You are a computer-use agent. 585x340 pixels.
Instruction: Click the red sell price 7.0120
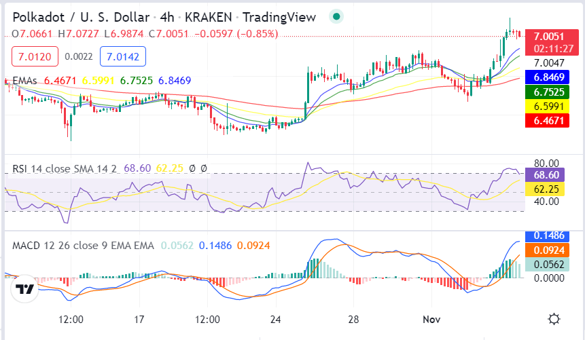pyautogui.click(x=35, y=57)
